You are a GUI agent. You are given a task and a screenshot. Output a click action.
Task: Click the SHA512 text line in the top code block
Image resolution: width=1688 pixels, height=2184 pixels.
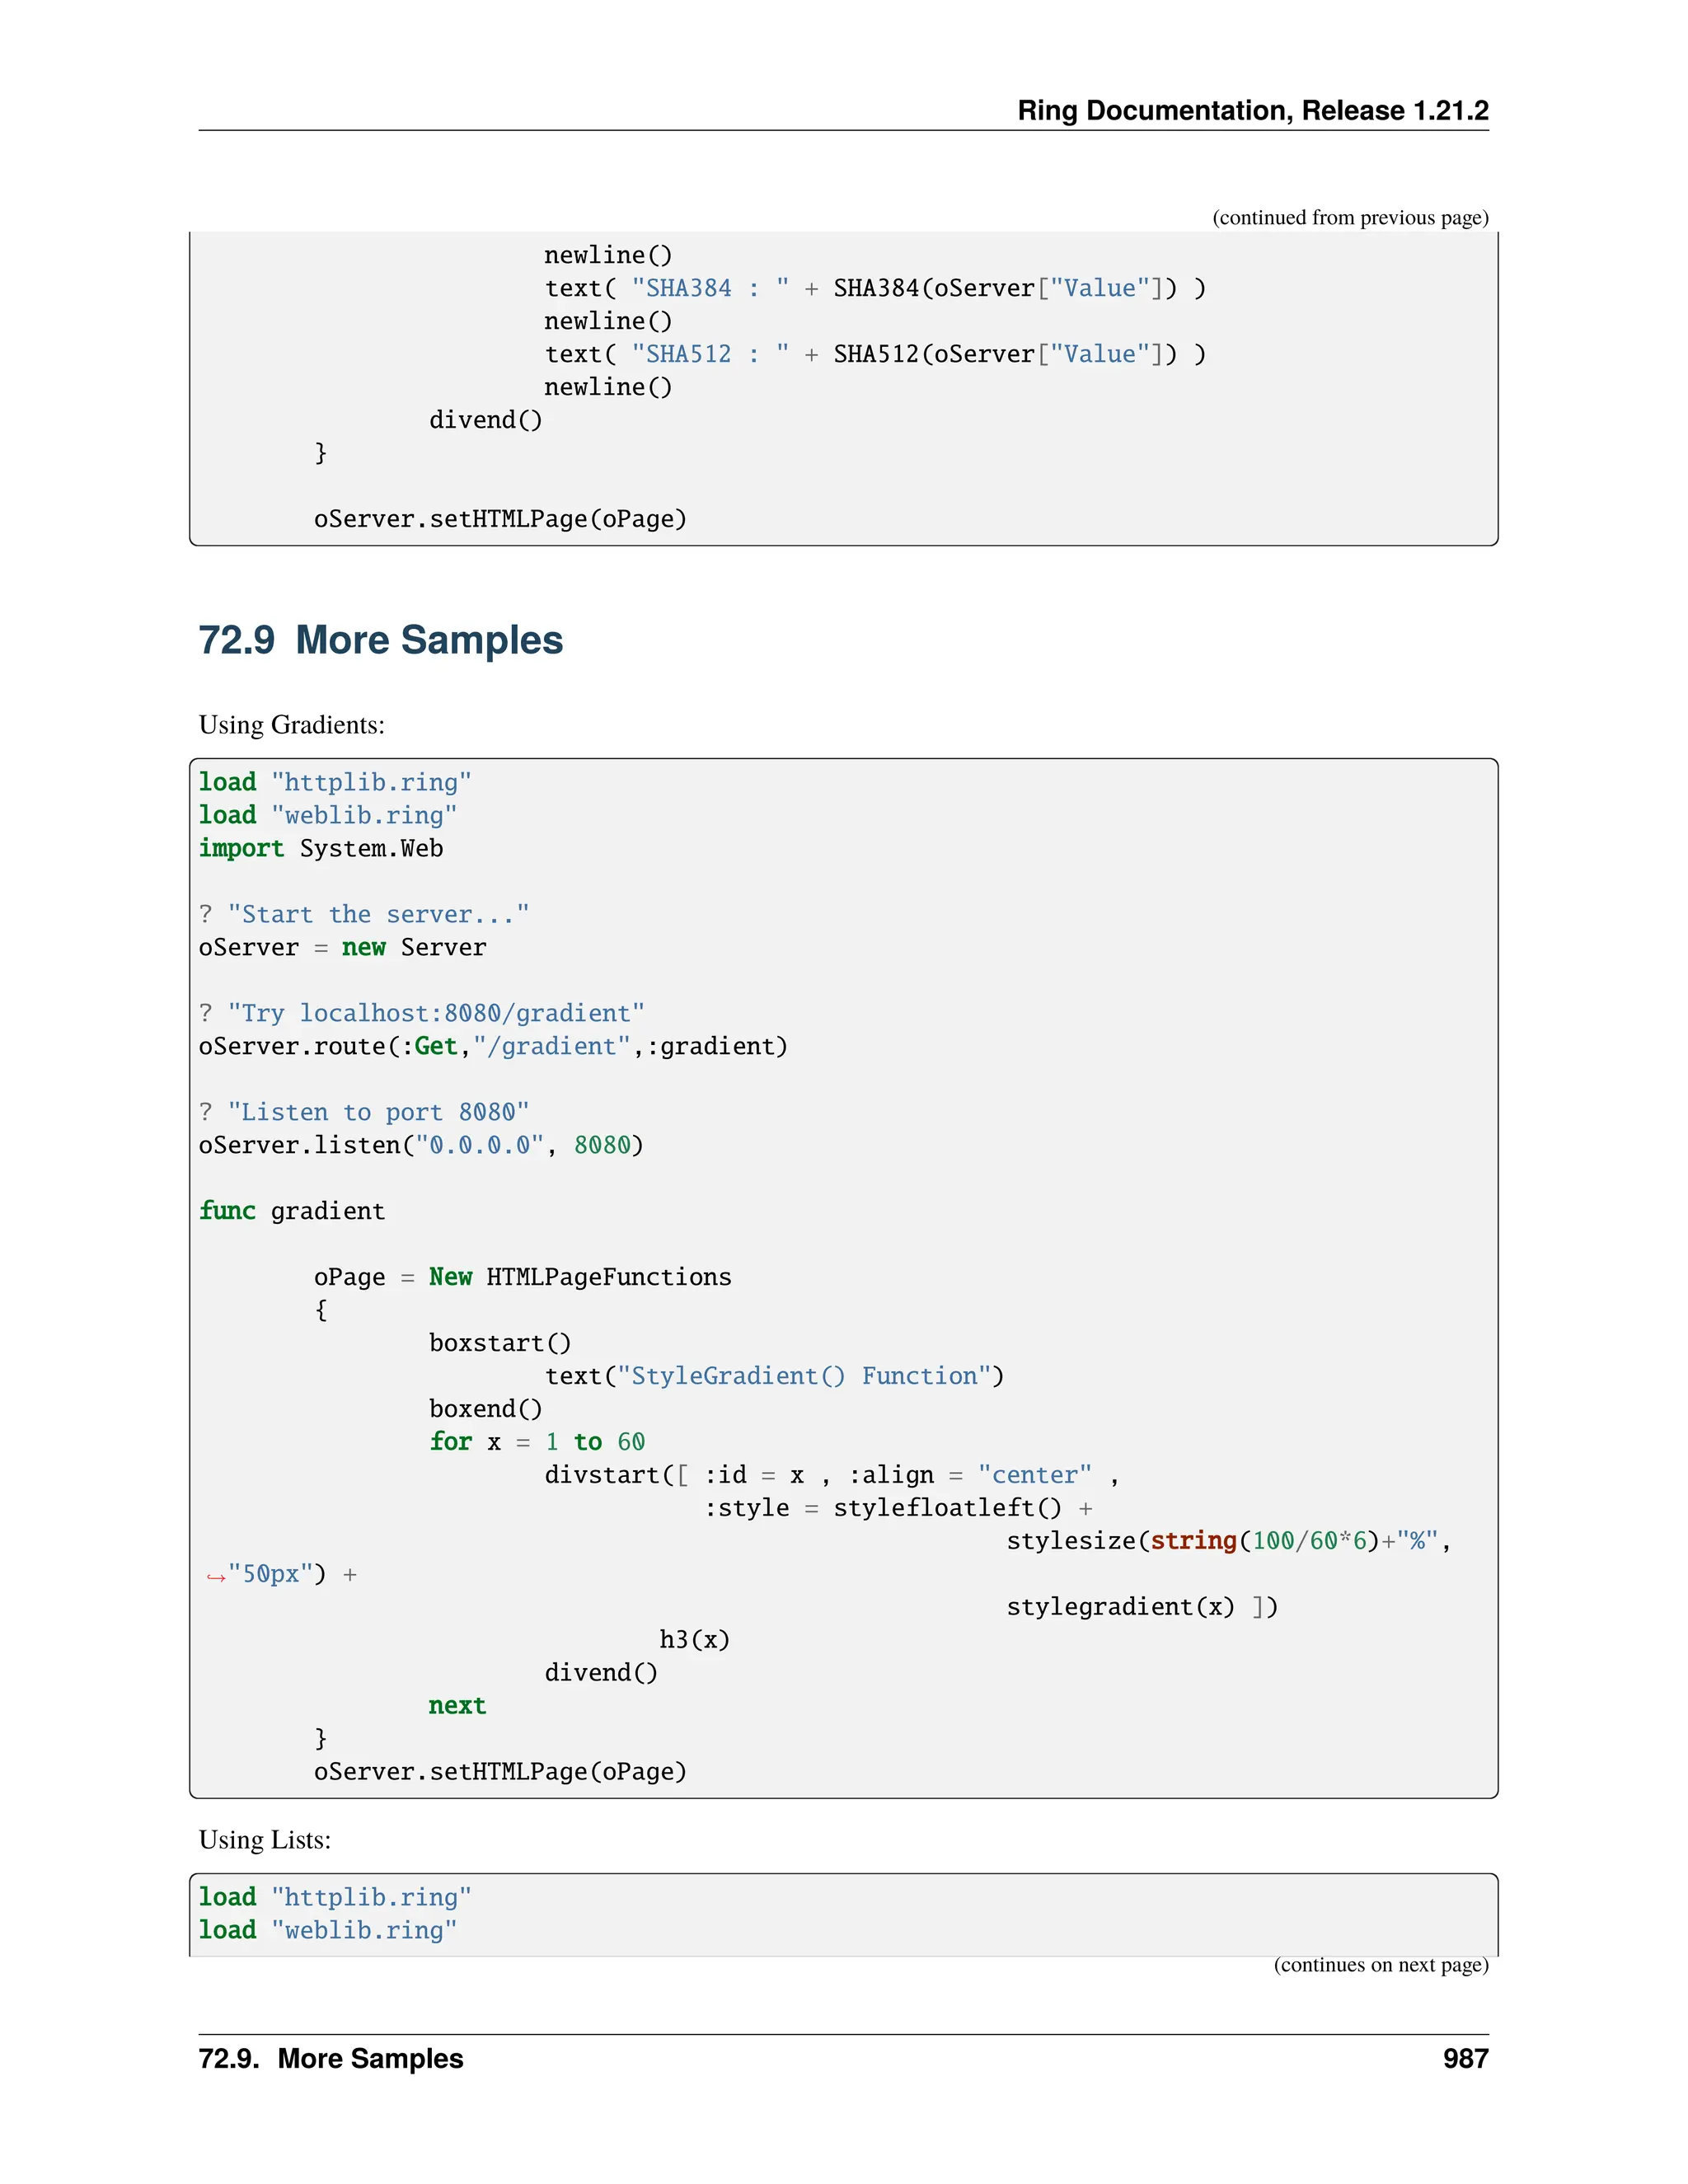875,354
